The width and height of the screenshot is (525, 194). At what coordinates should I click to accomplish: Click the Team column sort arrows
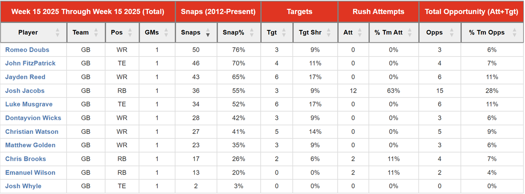96,32
